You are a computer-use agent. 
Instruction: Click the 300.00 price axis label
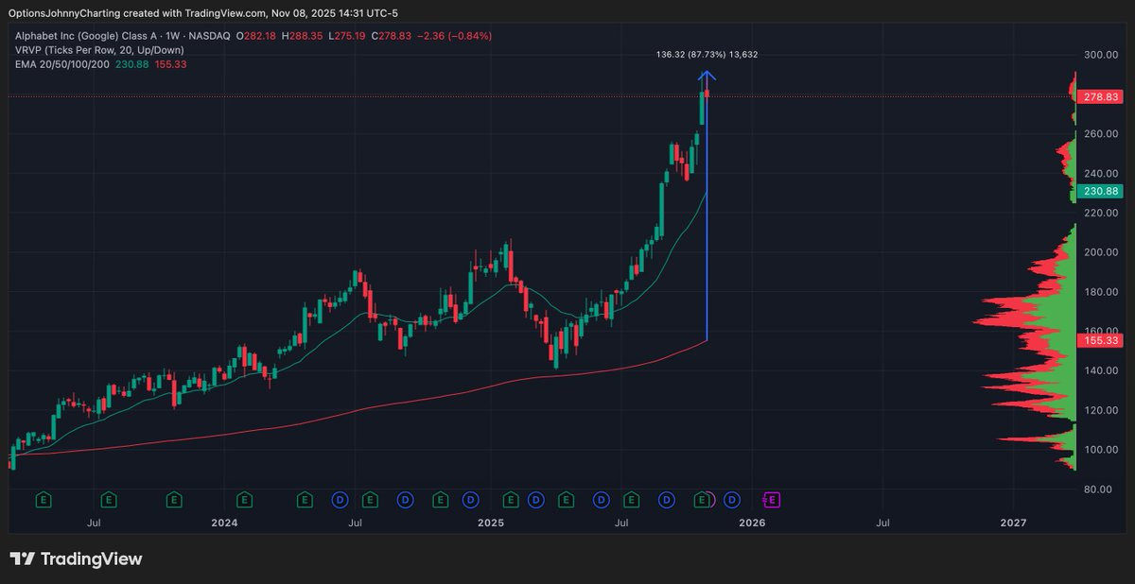tap(1102, 55)
